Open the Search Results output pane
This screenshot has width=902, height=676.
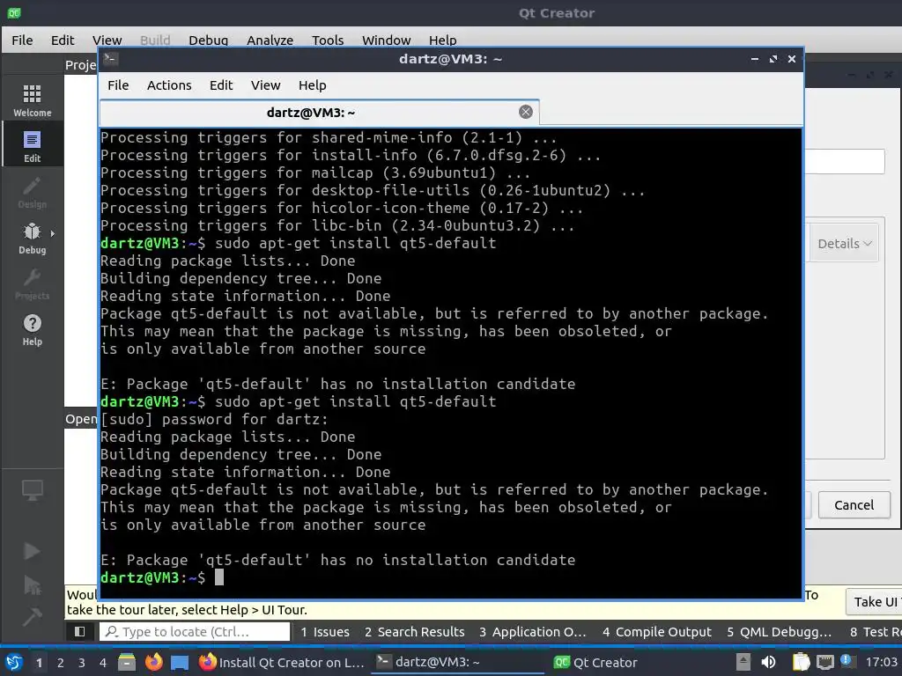414,632
